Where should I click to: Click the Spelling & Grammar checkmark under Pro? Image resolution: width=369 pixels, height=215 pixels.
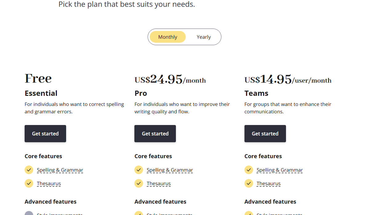(139, 170)
